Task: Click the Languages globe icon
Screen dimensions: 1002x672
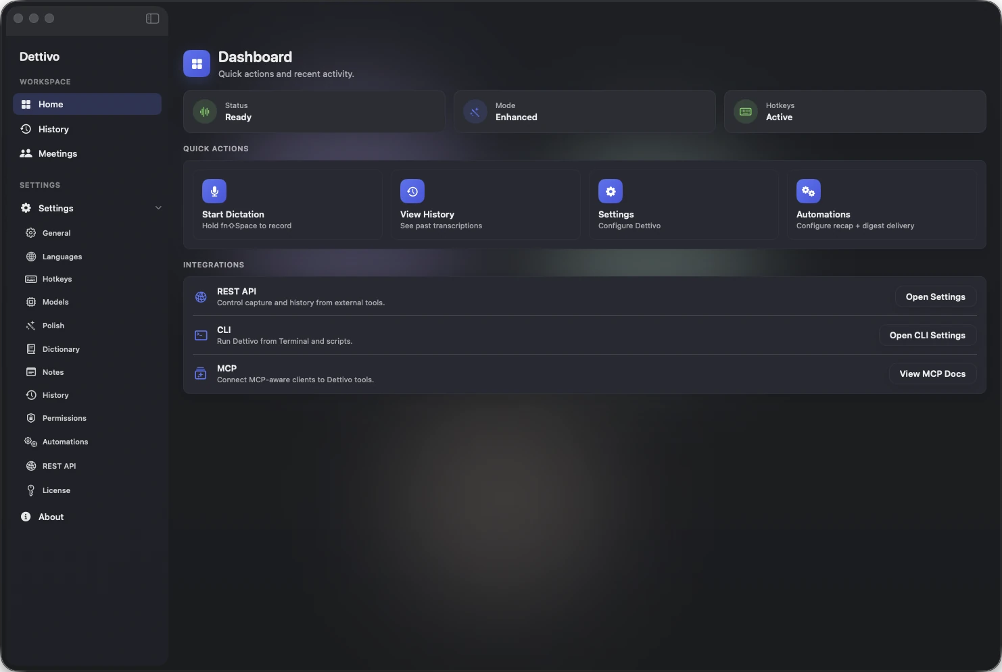Action: [x=30, y=257]
